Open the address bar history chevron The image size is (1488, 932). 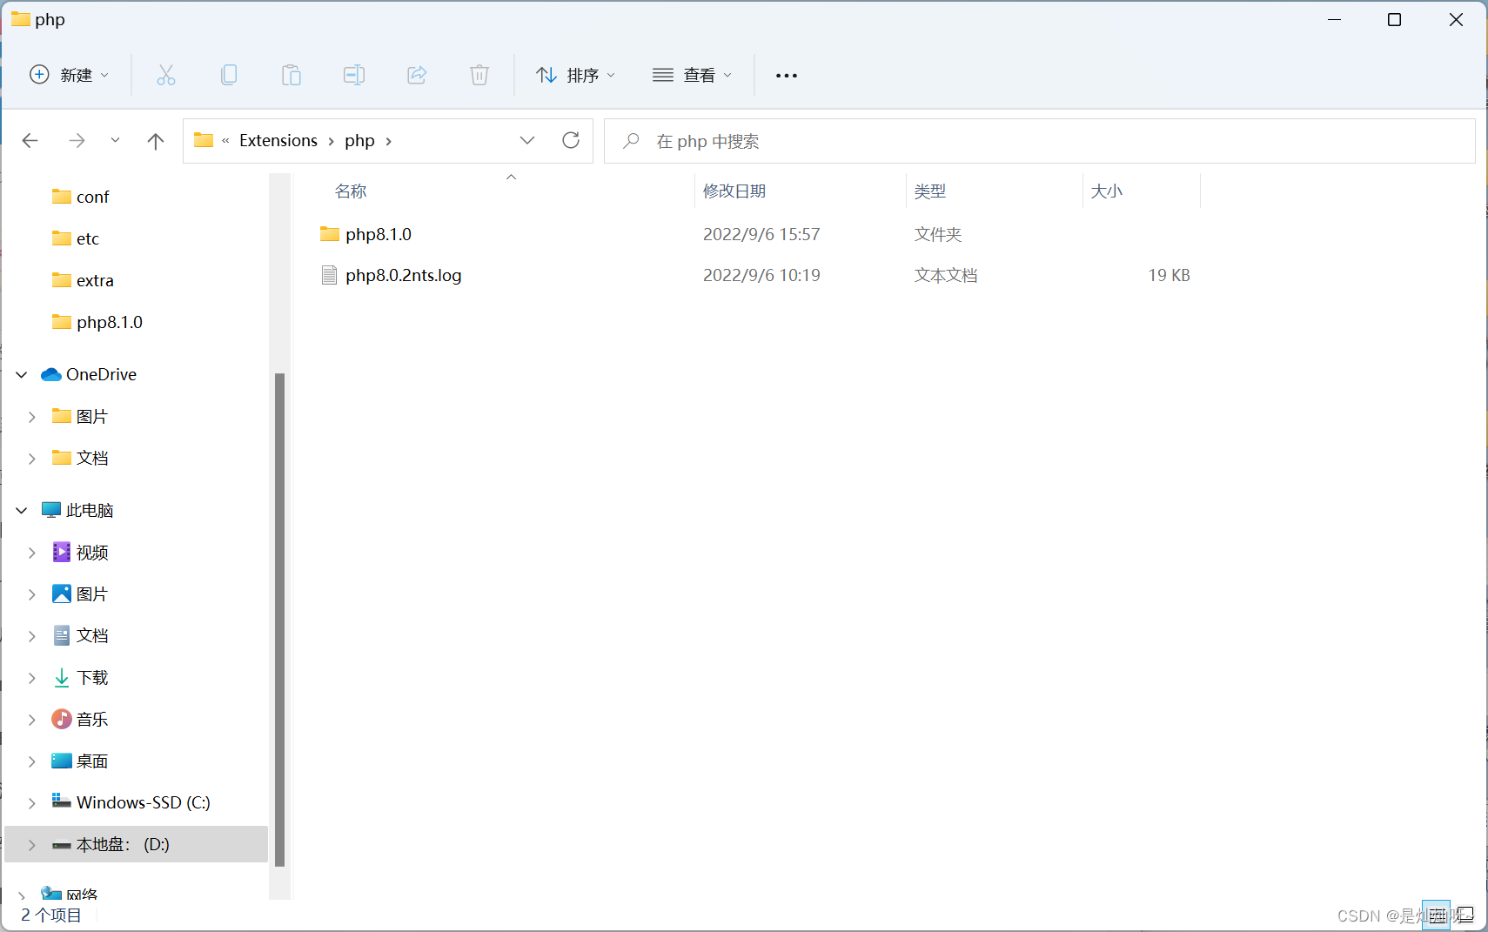pyautogui.click(x=527, y=140)
